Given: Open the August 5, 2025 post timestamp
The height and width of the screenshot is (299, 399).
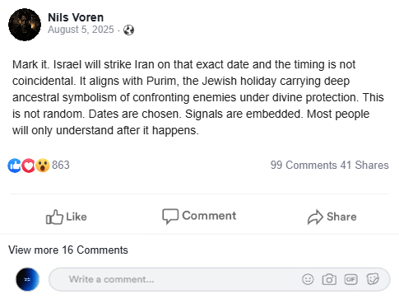Looking at the screenshot, I should point(81,30).
